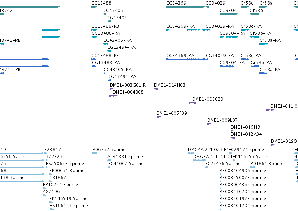298x211 pixels.
Task: Click EST RP003201973.5prime
Action: click(x=243, y=199)
